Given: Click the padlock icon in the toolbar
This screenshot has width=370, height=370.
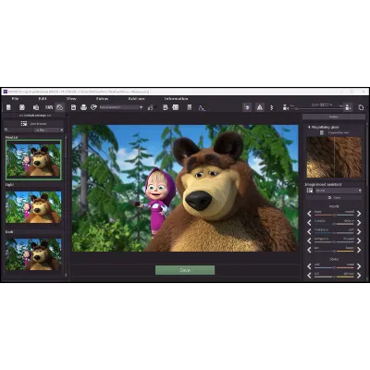Looking at the screenshot, I should tap(151, 107).
